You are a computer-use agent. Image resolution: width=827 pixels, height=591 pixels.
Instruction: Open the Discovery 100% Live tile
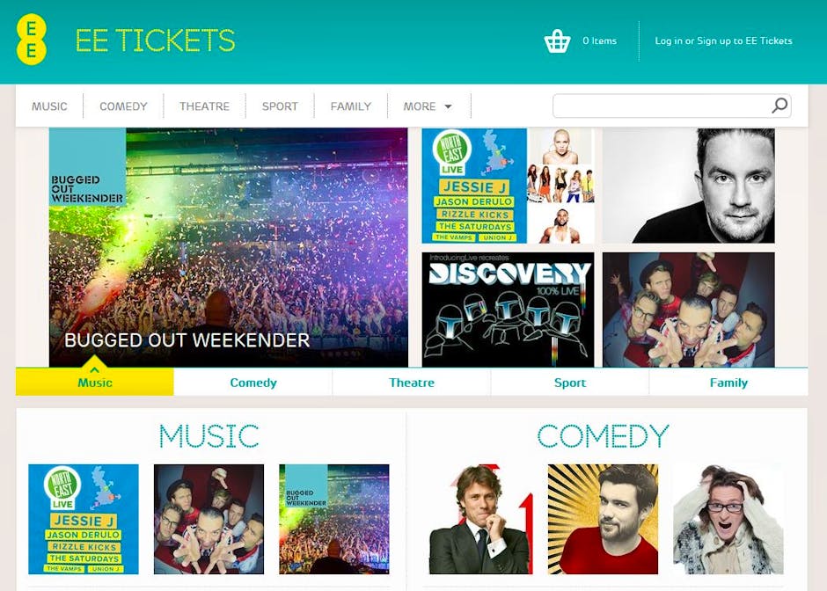pos(508,310)
